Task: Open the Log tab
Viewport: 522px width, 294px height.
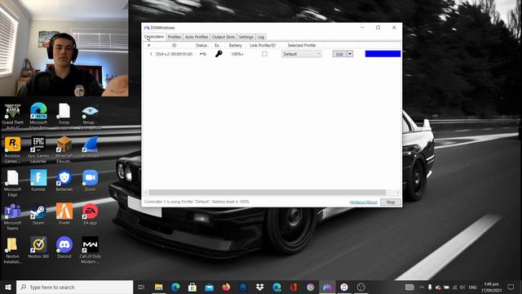Action: [261, 37]
